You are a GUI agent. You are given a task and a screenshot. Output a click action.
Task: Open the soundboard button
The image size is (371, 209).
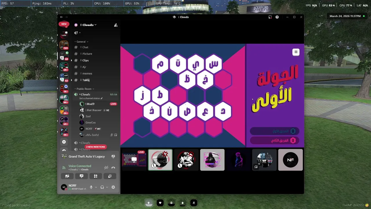[x=110, y=176]
